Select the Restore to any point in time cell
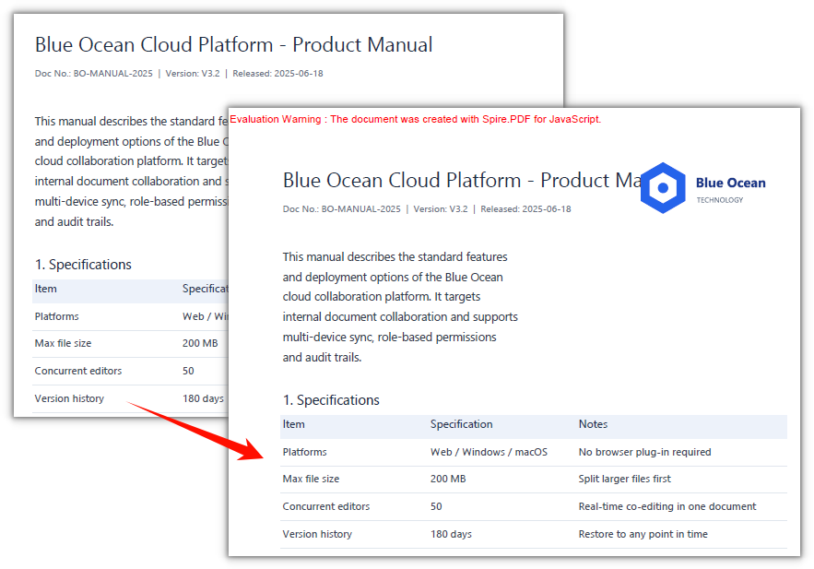814x569 pixels. click(x=643, y=534)
